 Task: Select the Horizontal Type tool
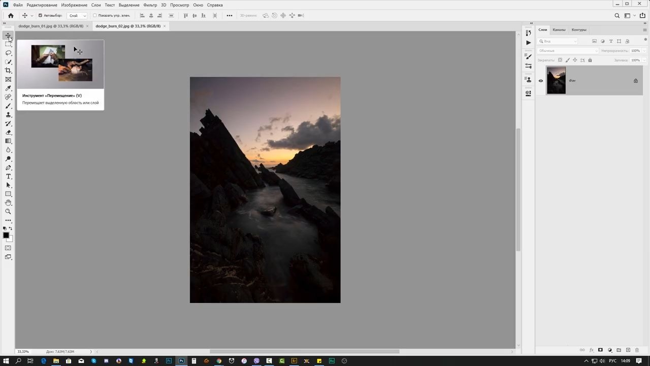coord(8,176)
